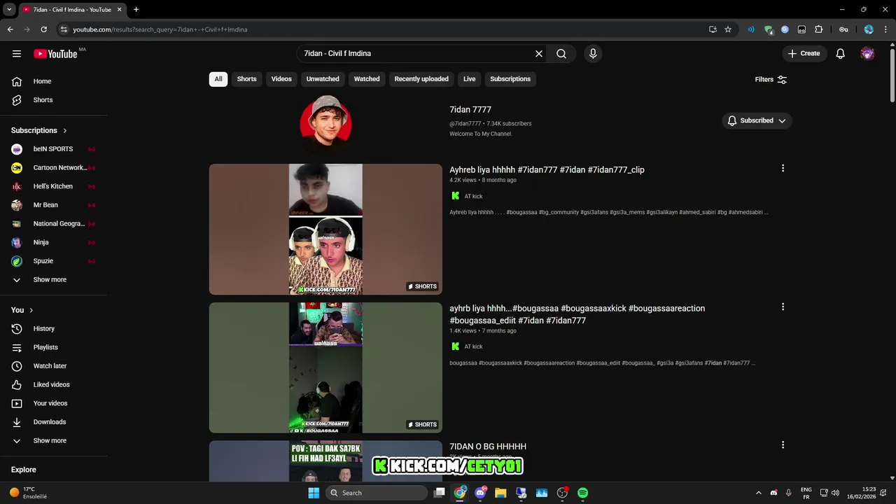Open Windows Start menu
Screen dimensions: 896x504
314,493
